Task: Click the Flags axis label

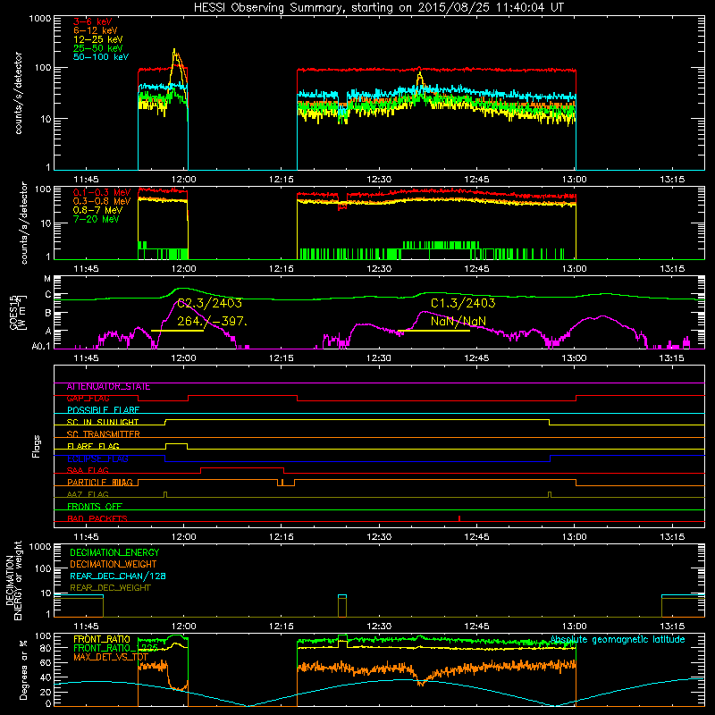Action: pos(37,446)
